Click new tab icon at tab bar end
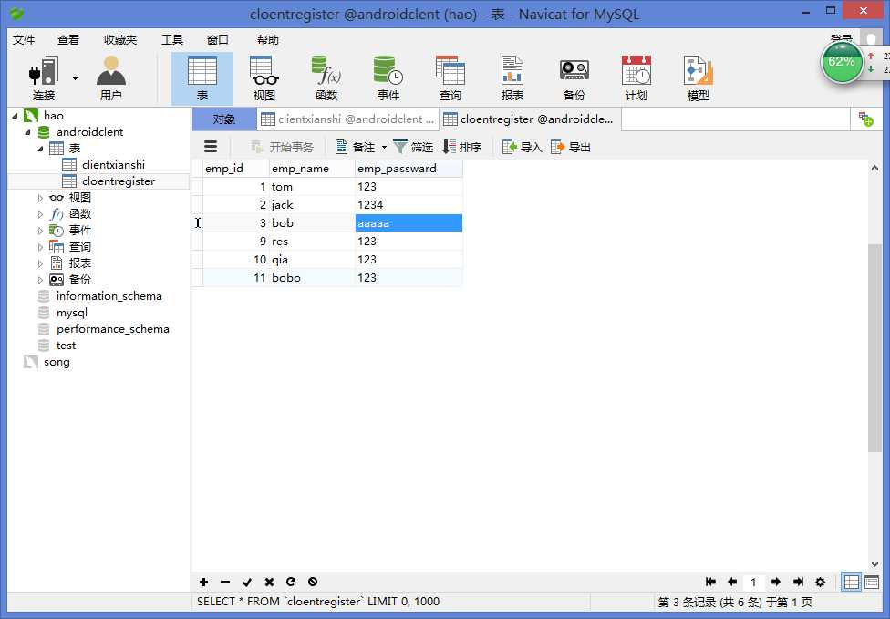The width and height of the screenshot is (890, 619). 865,119
